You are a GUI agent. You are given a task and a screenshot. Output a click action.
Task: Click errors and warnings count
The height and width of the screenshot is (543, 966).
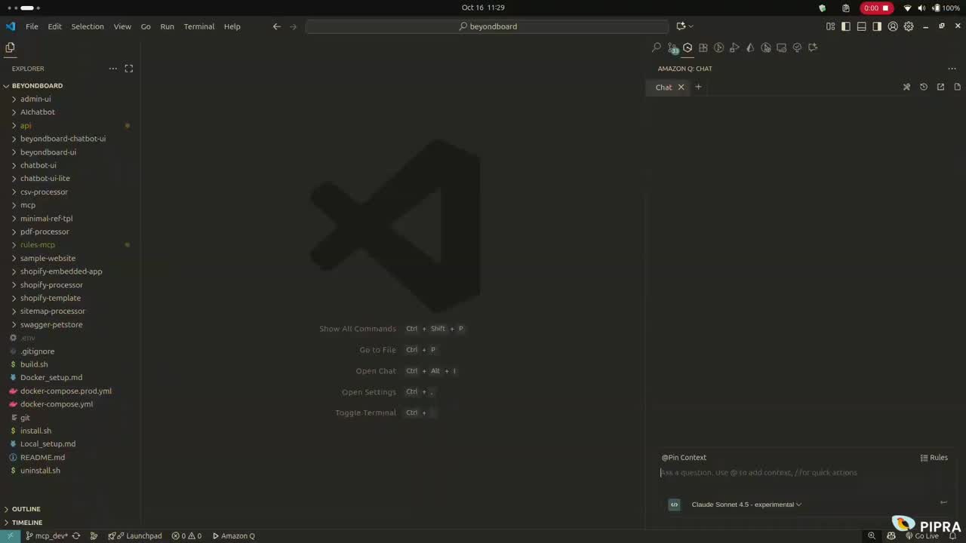click(186, 536)
